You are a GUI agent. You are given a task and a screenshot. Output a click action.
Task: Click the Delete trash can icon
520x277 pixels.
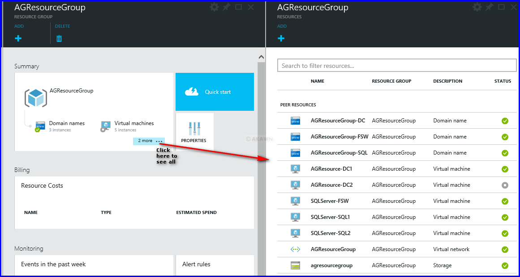coord(59,38)
